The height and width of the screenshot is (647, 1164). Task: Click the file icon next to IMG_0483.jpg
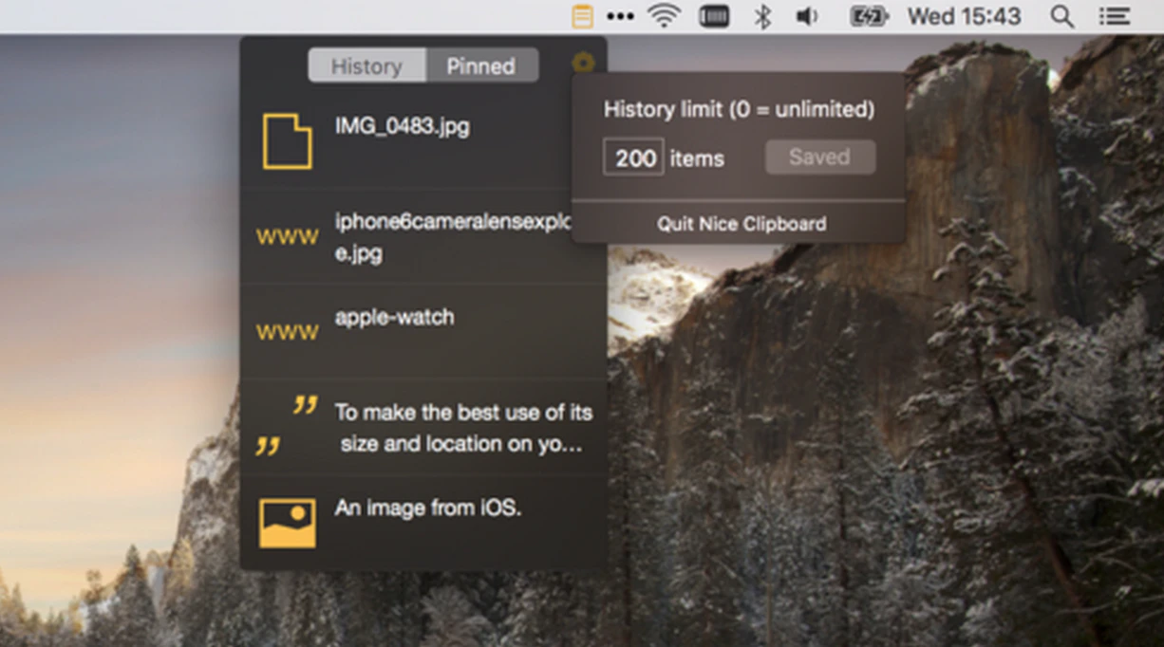[287, 141]
